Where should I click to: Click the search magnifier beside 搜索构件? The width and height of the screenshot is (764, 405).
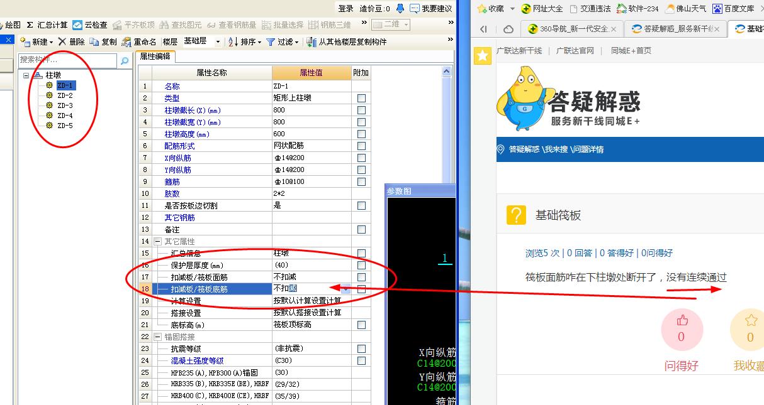(x=124, y=60)
